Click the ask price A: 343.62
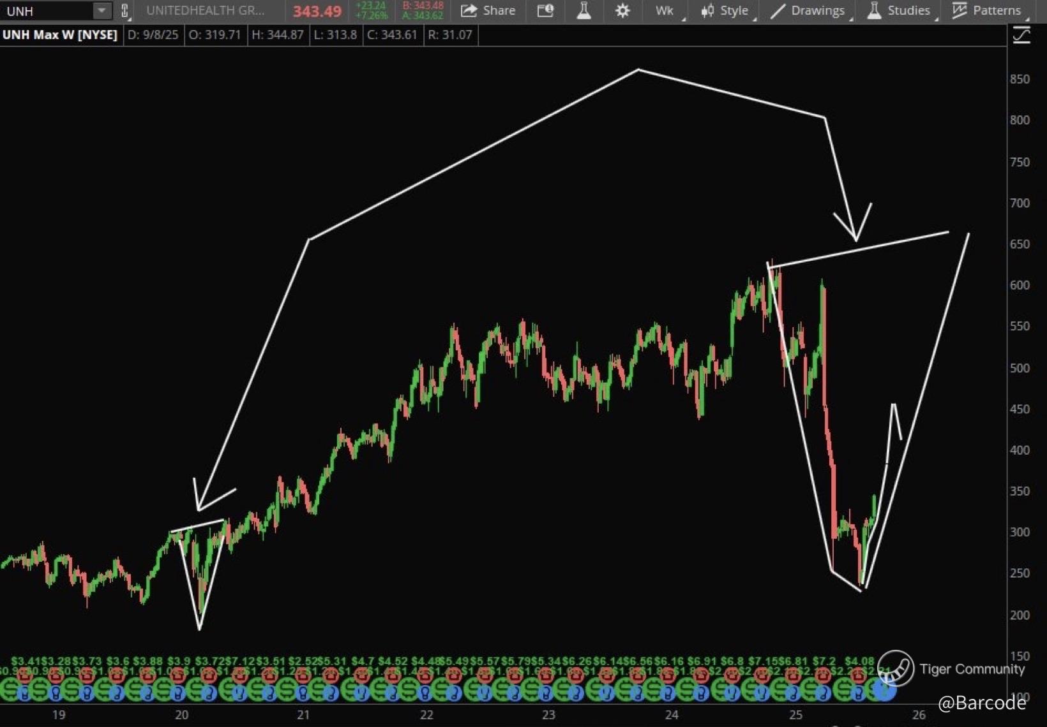Viewport: 1047px width, 727px height. [423, 15]
